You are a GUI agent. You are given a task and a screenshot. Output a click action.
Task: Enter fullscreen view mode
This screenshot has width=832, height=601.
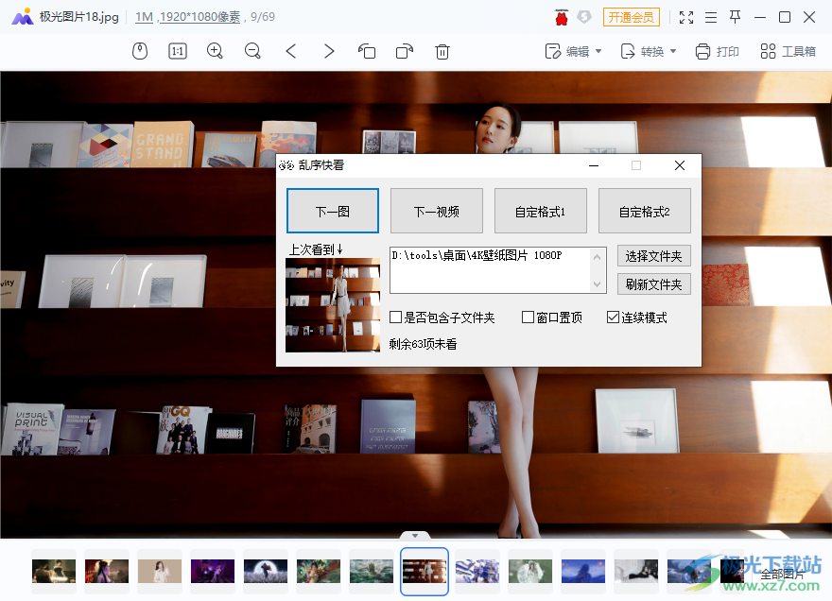point(686,17)
